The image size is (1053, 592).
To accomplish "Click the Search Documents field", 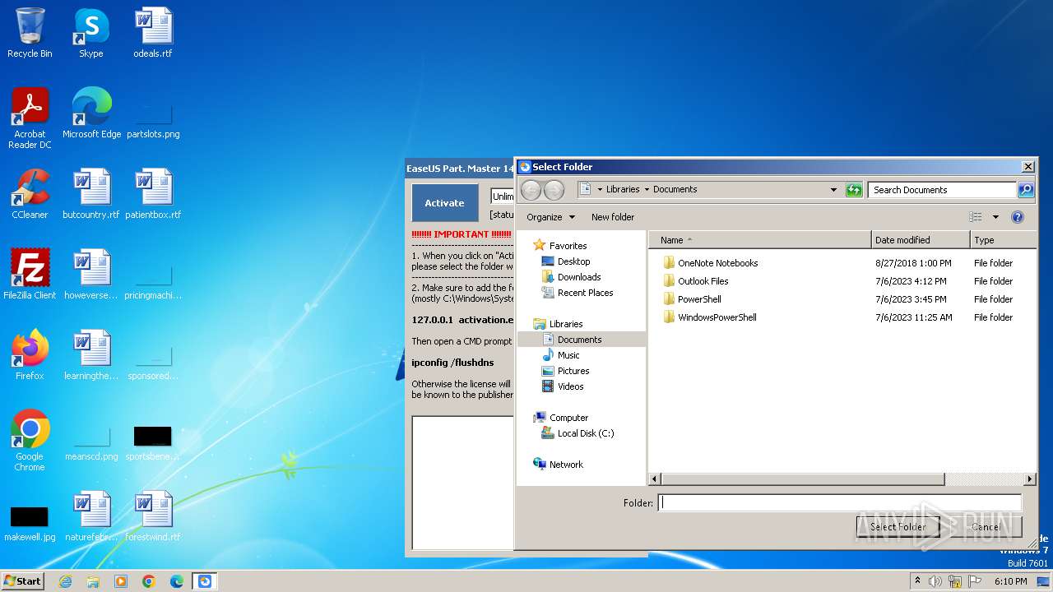I will (941, 190).
